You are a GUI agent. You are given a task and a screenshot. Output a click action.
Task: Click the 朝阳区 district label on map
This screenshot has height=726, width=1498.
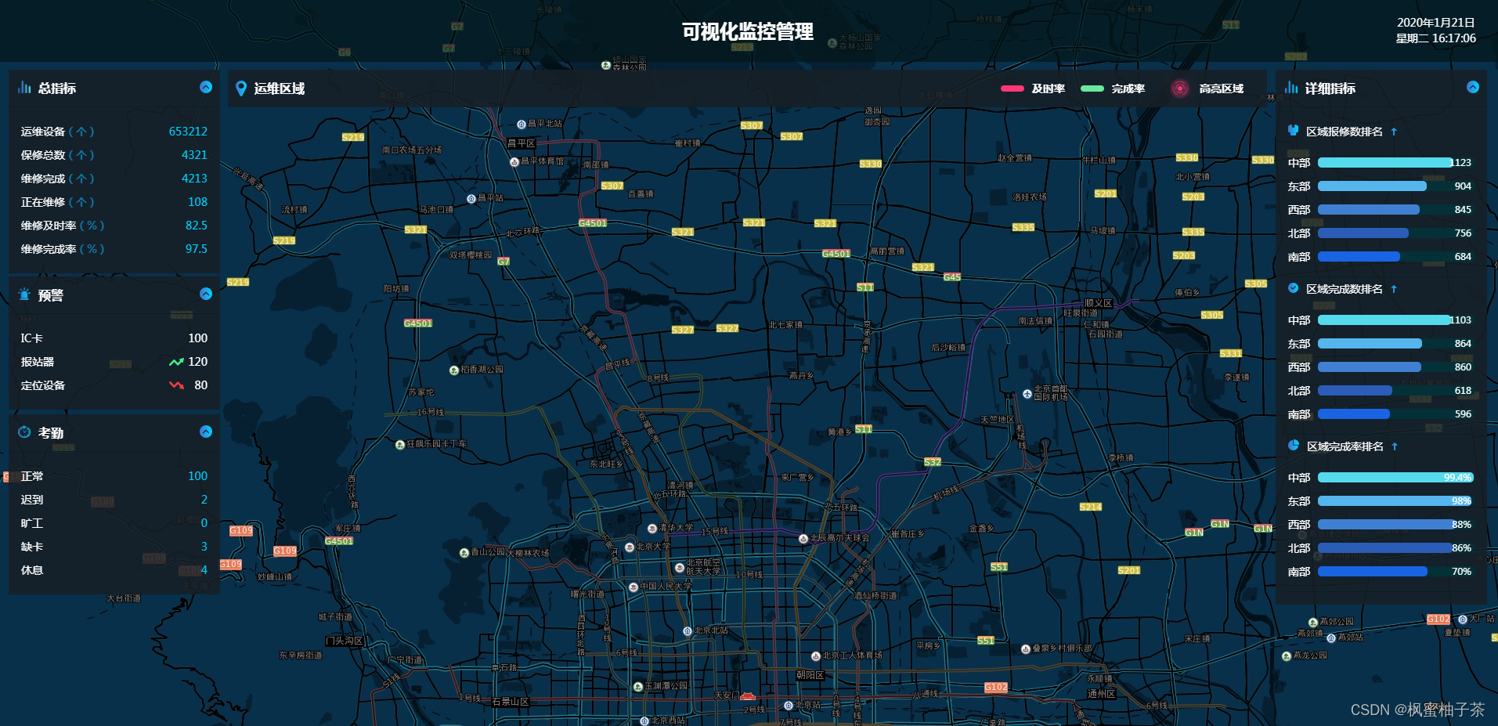pyautogui.click(x=810, y=675)
